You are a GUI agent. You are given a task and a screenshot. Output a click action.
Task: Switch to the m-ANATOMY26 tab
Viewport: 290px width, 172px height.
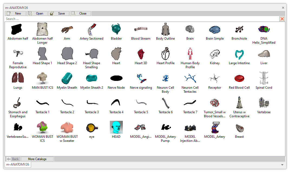point(18,164)
